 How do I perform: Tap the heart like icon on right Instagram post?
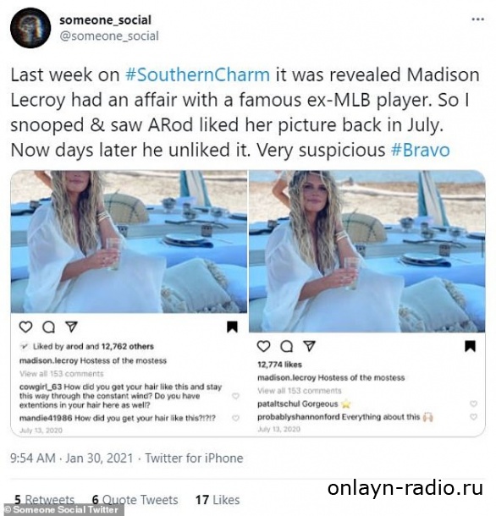pyautogui.click(x=263, y=346)
